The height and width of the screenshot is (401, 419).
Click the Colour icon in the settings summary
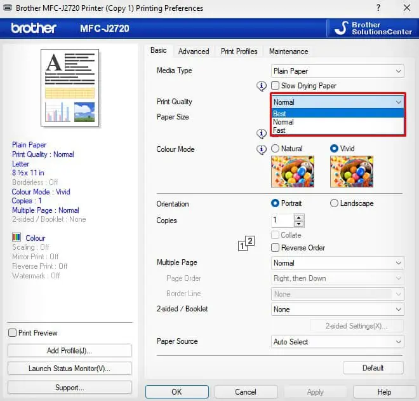pyautogui.click(x=17, y=237)
